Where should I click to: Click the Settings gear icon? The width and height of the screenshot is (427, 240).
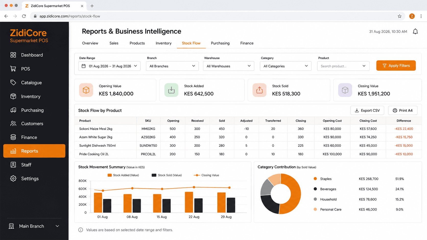[13, 179]
